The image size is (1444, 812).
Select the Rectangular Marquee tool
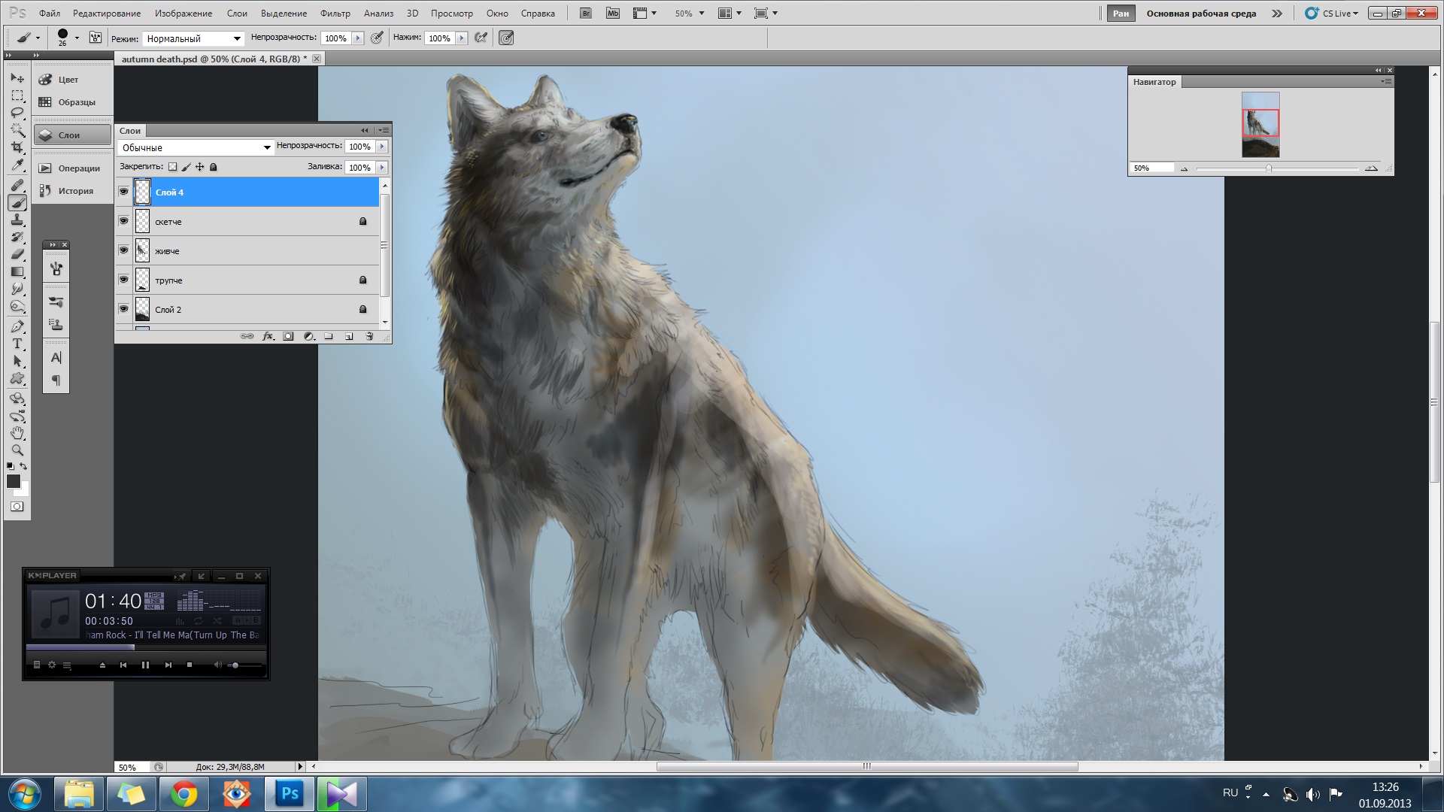point(17,95)
